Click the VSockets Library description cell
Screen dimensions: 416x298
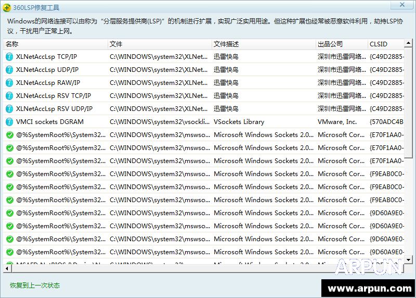[239, 122]
